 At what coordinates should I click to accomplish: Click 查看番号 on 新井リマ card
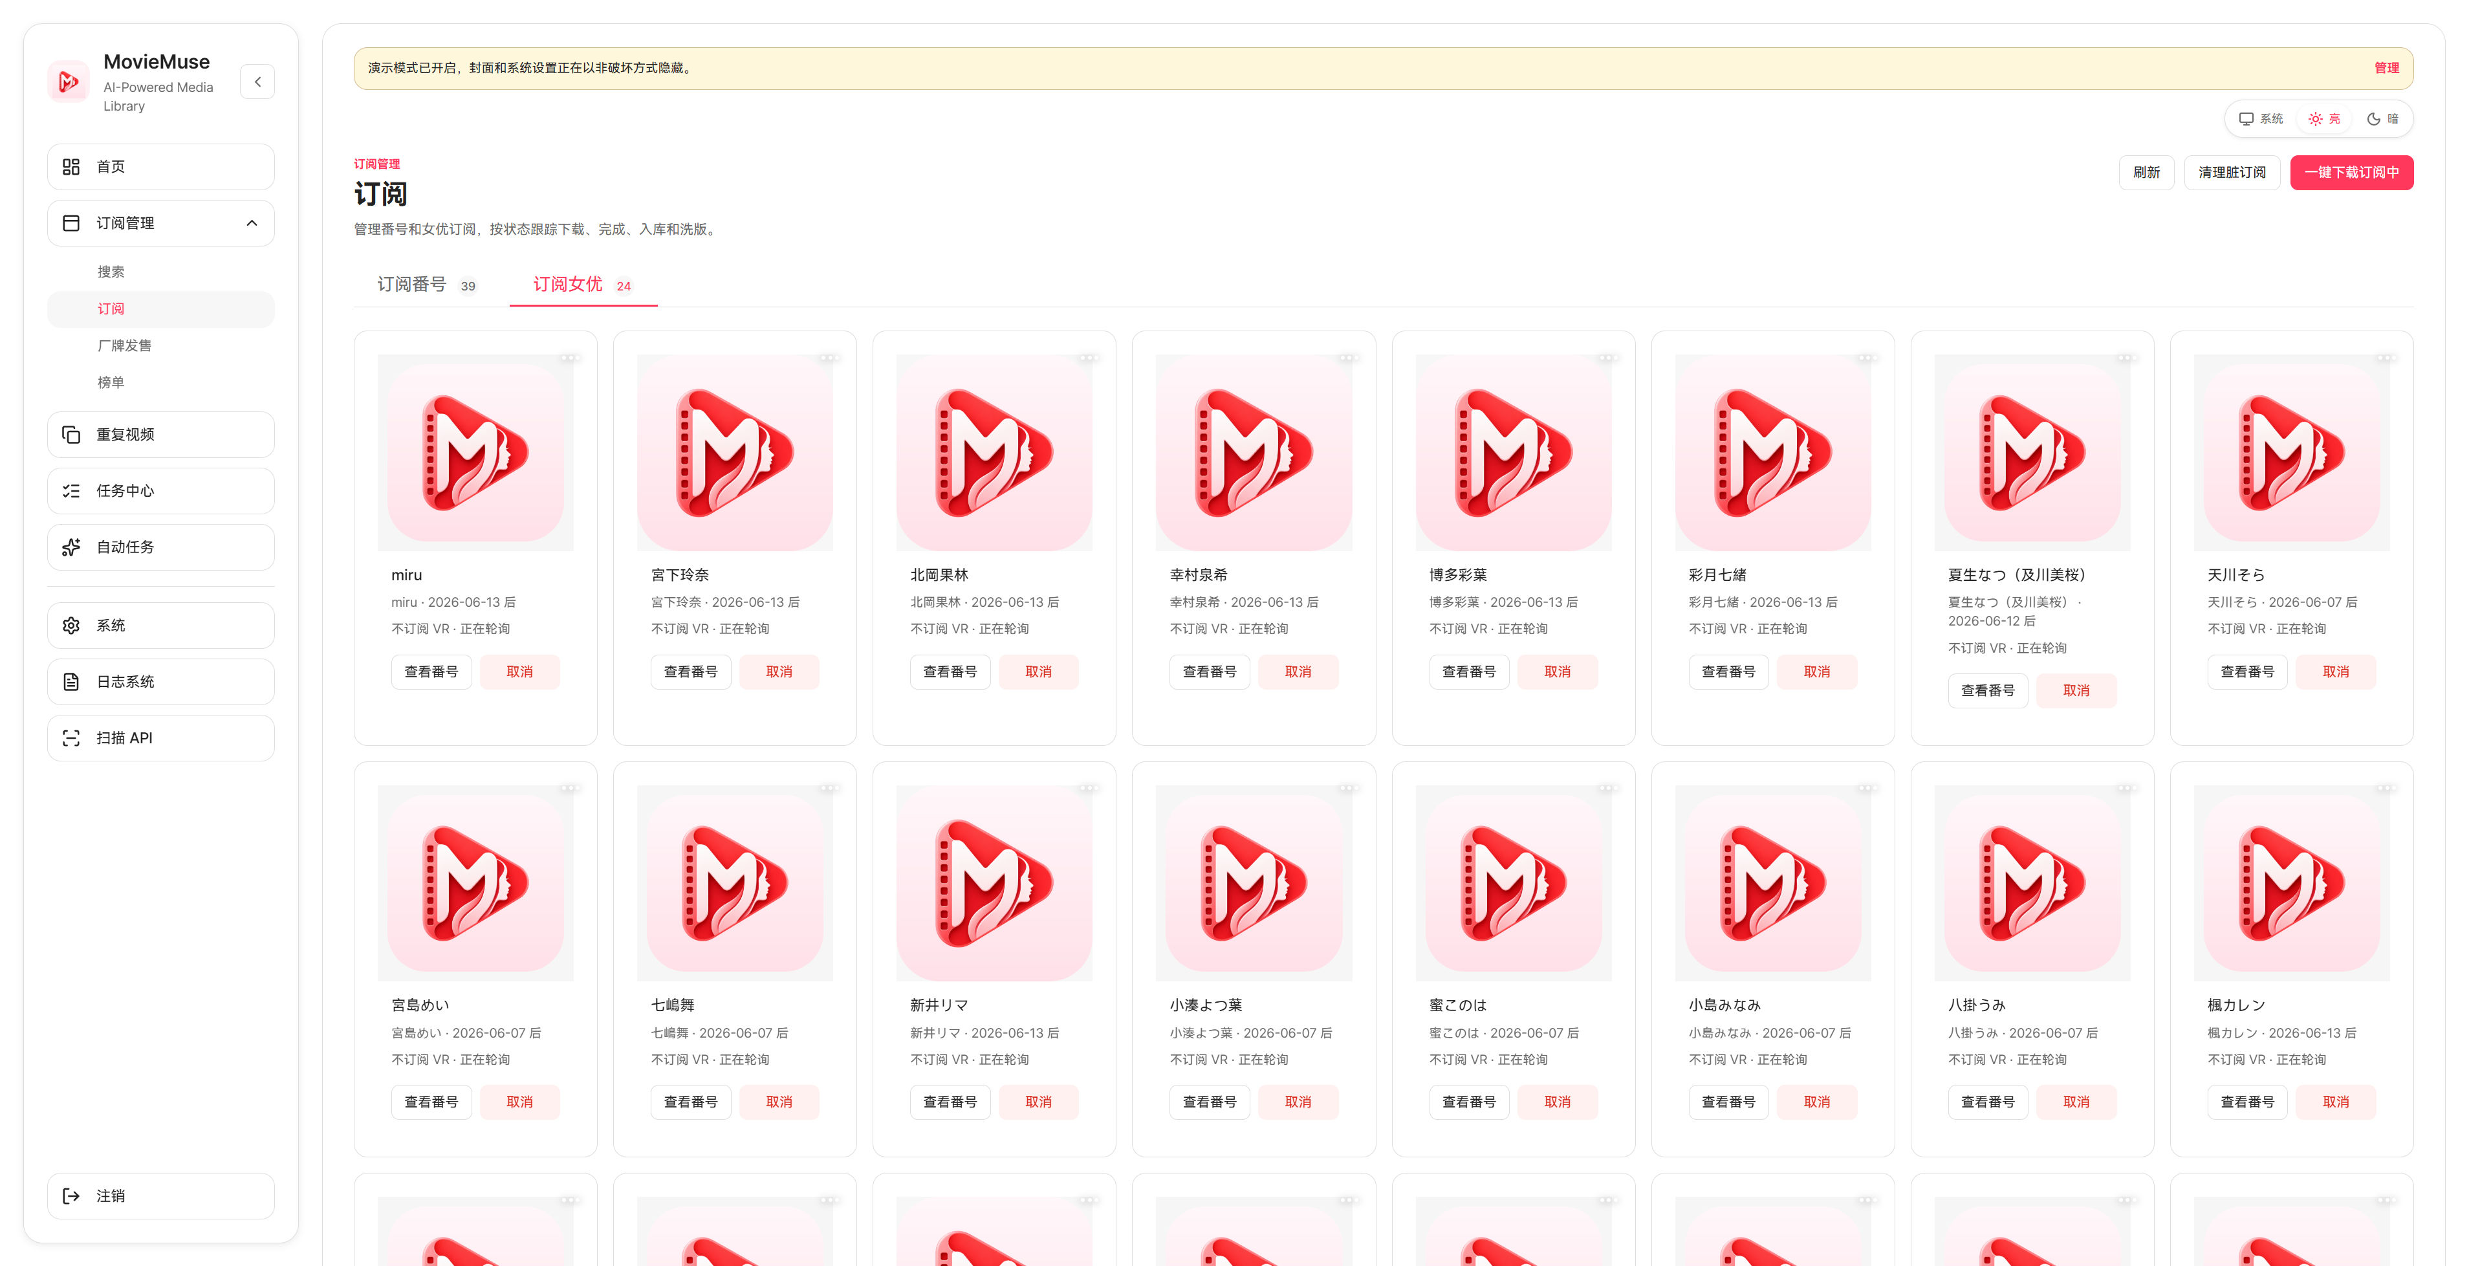coord(950,1102)
